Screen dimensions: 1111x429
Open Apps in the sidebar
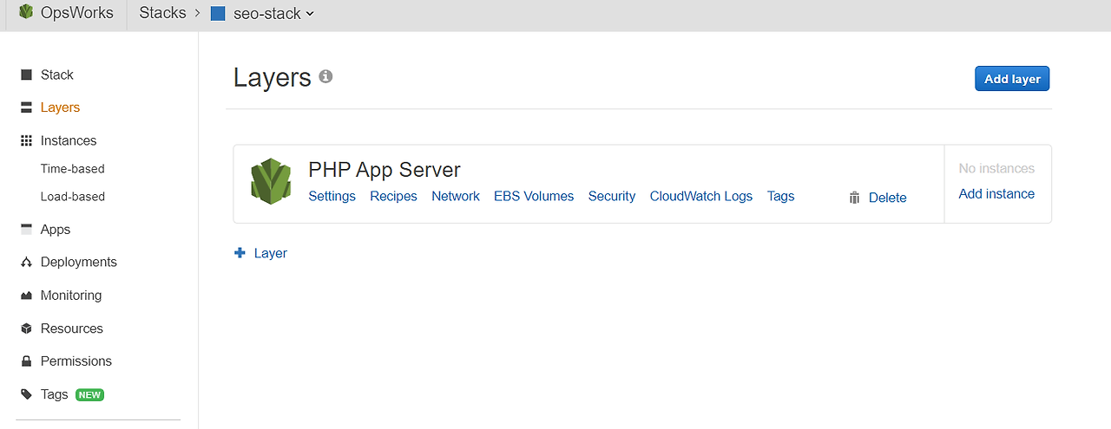point(56,230)
